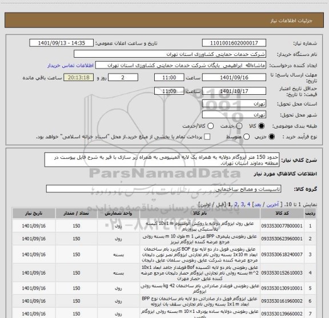Click the buyer organization name field
Image resolution: width=329 pixels, height=318 pixels.
coord(170,54)
